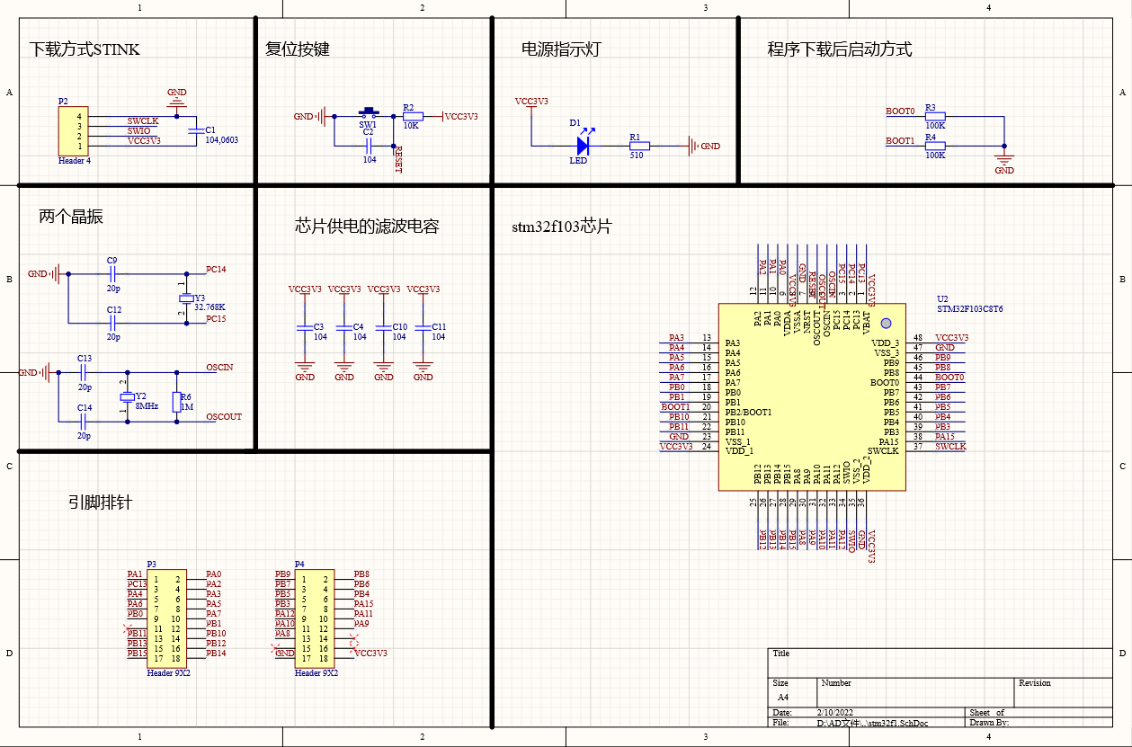Click the BOOT1 net label beside R4
This screenshot has height=747, width=1132.
[900, 141]
